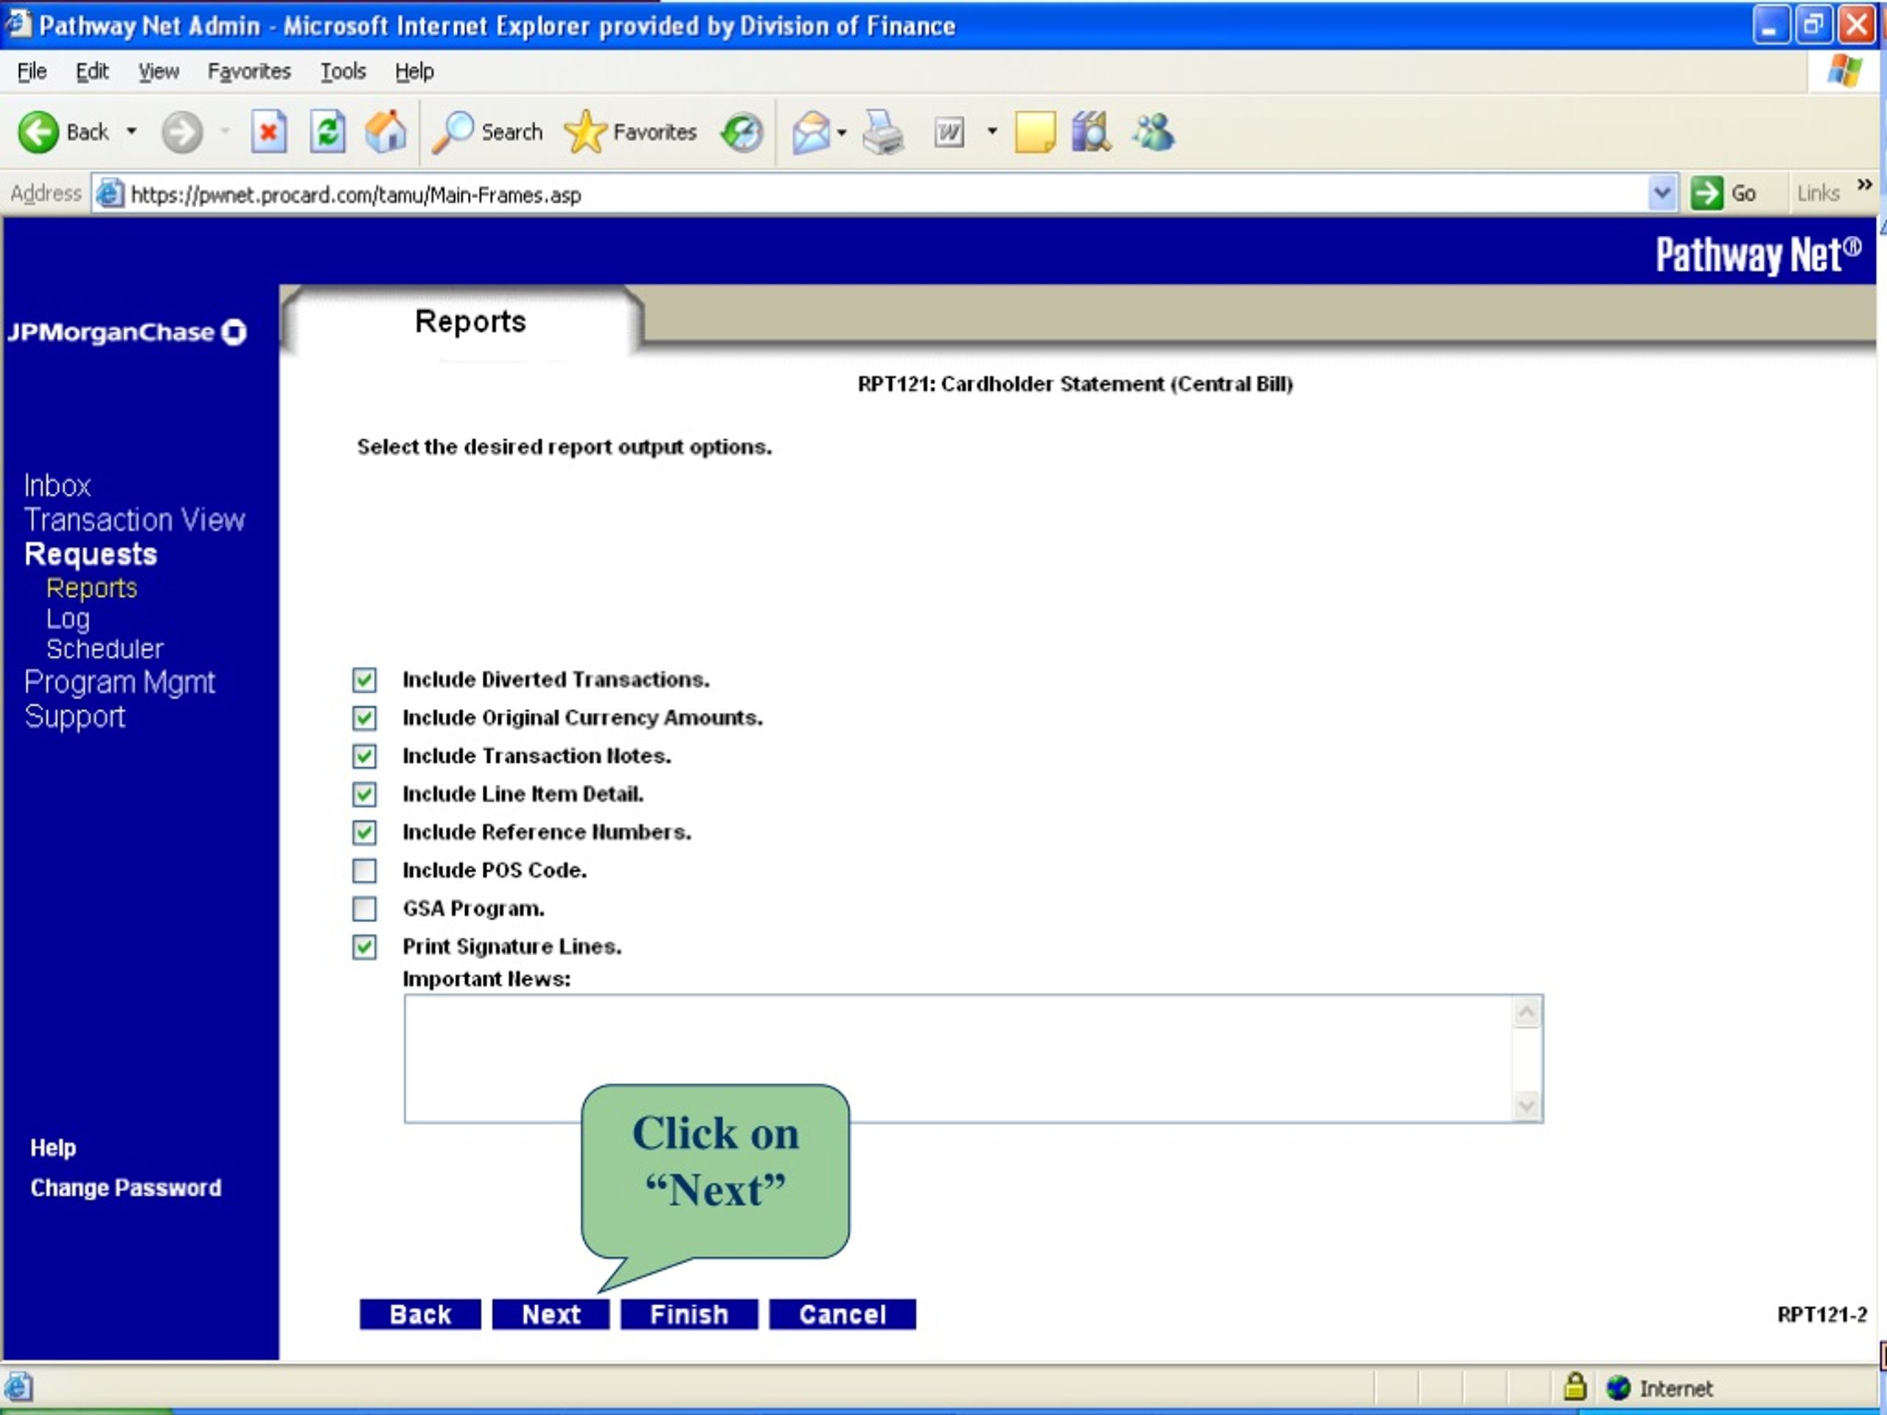Open the File menu
The image size is (1887, 1415).
pyautogui.click(x=32, y=71)
